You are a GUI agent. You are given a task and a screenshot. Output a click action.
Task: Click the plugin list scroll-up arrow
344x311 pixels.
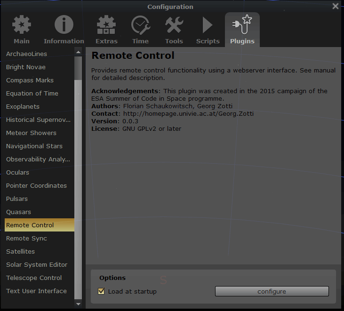click(78, 52)
